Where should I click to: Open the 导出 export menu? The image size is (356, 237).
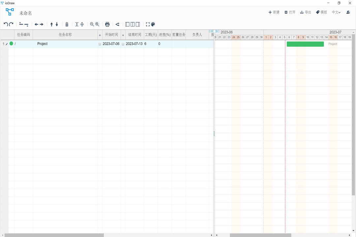pyautogui.click(x=305, y=12)
